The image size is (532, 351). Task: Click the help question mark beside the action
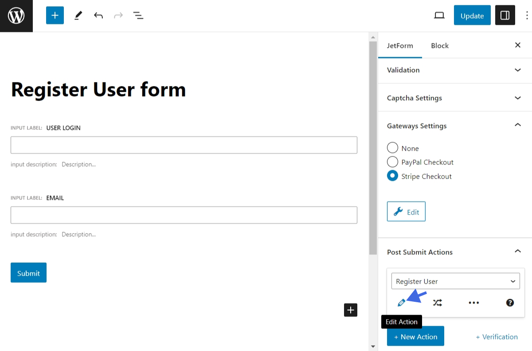click(510, 302)
